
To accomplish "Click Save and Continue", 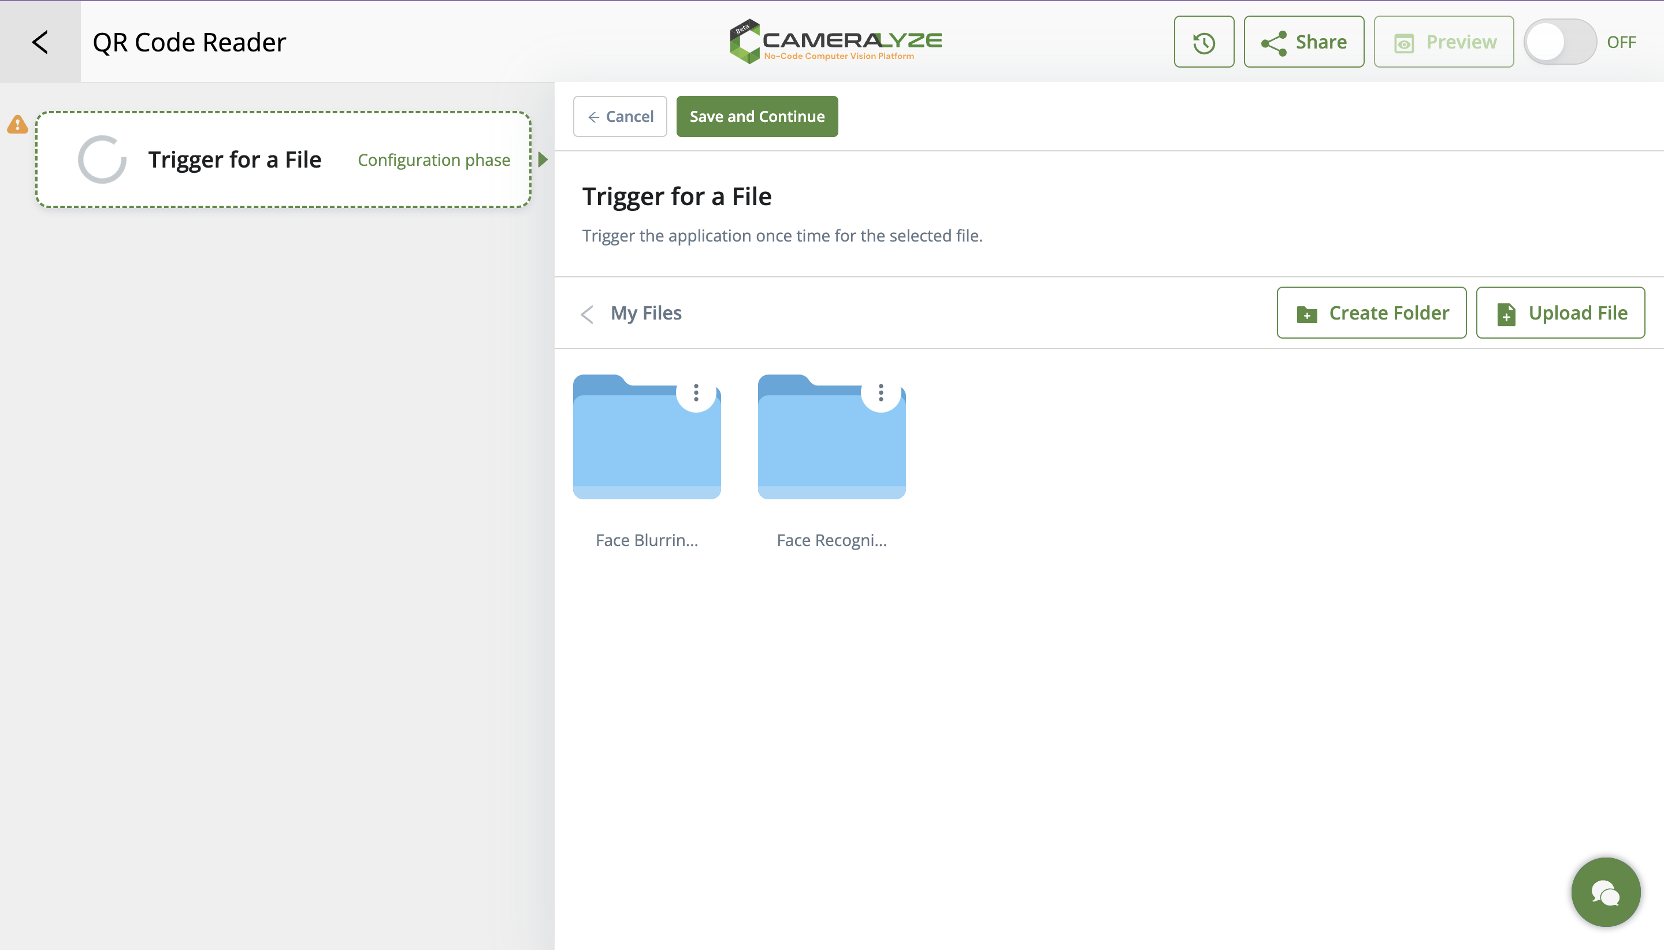I will 757,116.
